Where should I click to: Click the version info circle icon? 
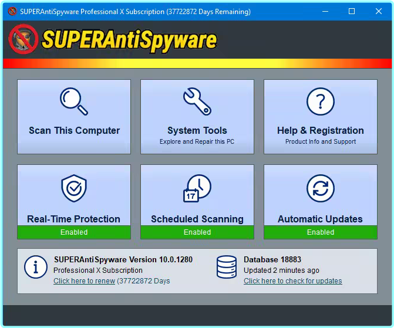click(x=35, y=267)
